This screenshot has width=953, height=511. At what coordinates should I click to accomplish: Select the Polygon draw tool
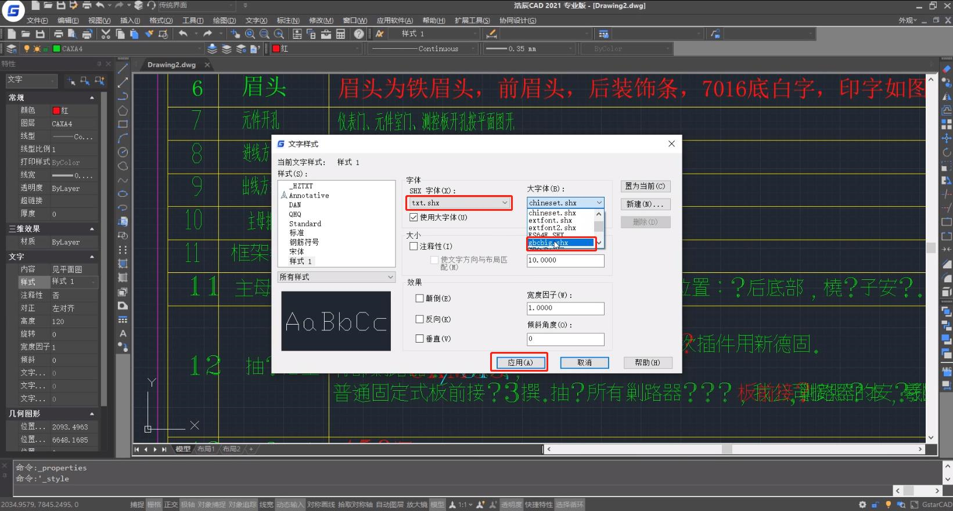click(123, 110)
